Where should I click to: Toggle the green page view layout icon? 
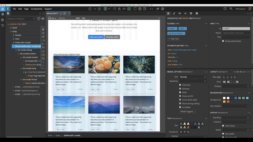coord(106,9)
